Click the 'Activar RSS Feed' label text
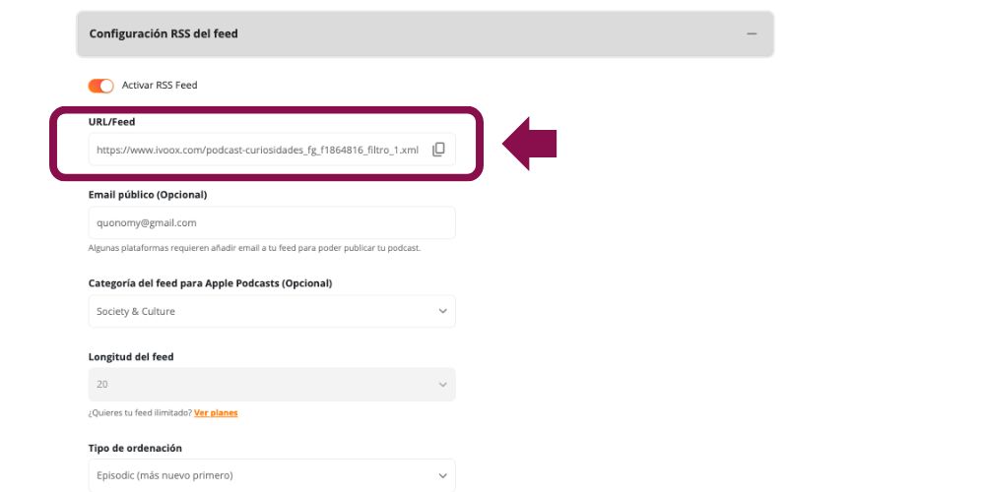The image size is (985, 492). 160,86
